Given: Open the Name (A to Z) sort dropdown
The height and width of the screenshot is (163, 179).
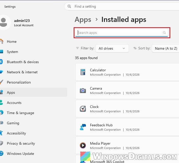Looking at the screenshot, I should click(x=165, y=48).
